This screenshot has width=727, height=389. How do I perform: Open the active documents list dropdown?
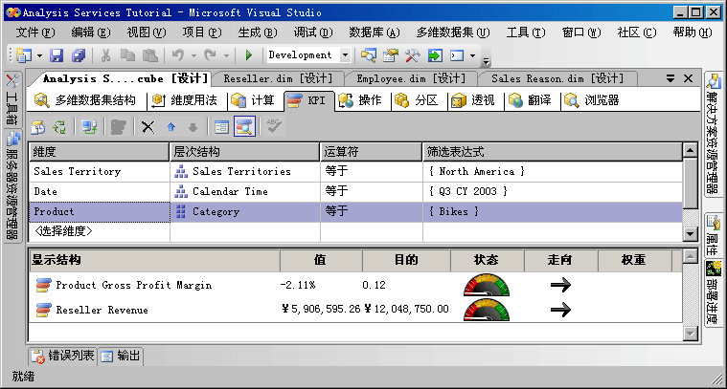[x=670, y=78]
